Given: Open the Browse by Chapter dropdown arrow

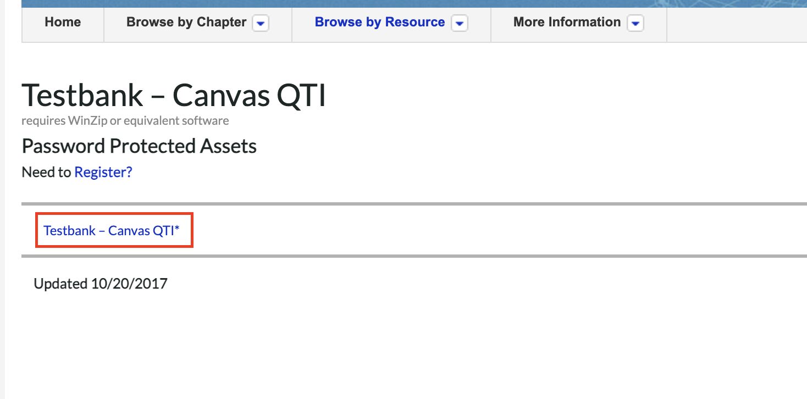Looking at the screenshot, I should [260, 23].
